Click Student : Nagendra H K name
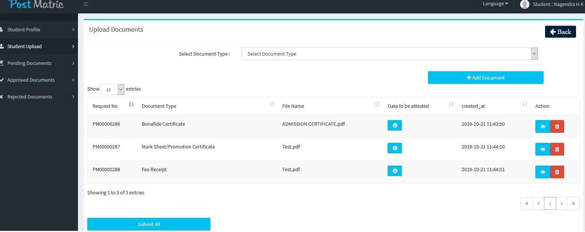 pos(558,4)
